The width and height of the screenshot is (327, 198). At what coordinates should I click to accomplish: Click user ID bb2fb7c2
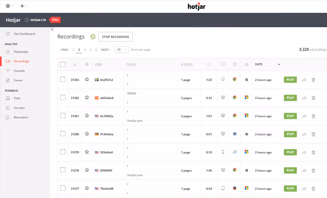point(107,80)
